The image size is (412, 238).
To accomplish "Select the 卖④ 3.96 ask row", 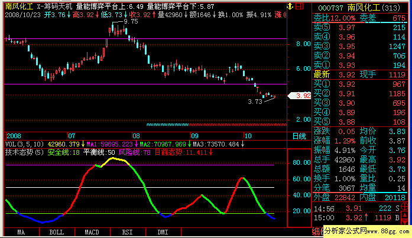I will 359,37.
